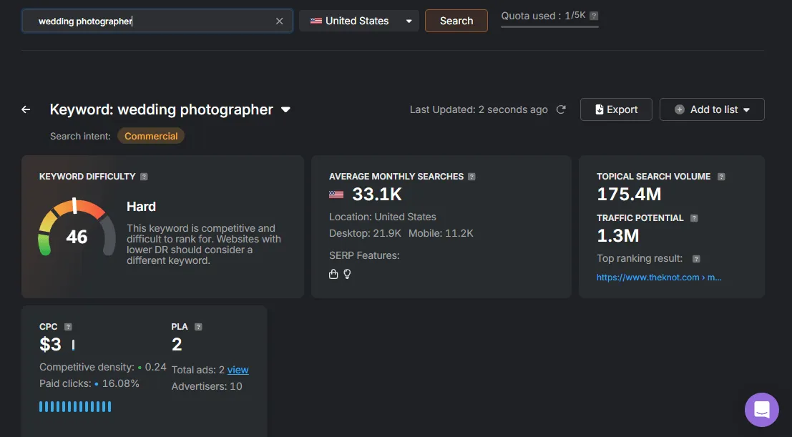Open the chat support bubble
The image size is (792, 437).
[761, 410]
